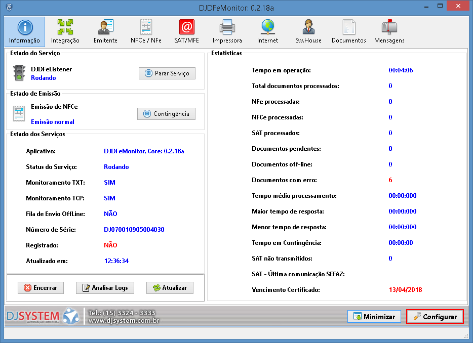Open the Documentos section
The width and height of the screenshot is (473, 343).
[x=349, y=32]
